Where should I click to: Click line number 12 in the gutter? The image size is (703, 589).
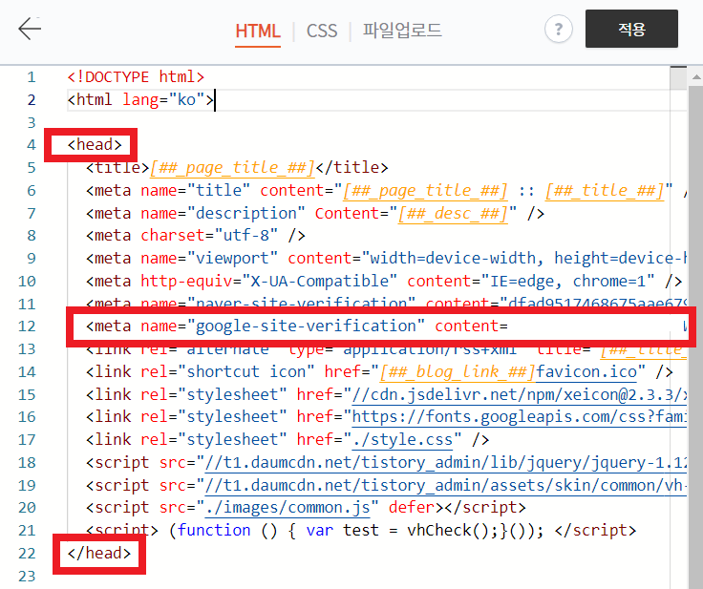click(x=27, y=326)
